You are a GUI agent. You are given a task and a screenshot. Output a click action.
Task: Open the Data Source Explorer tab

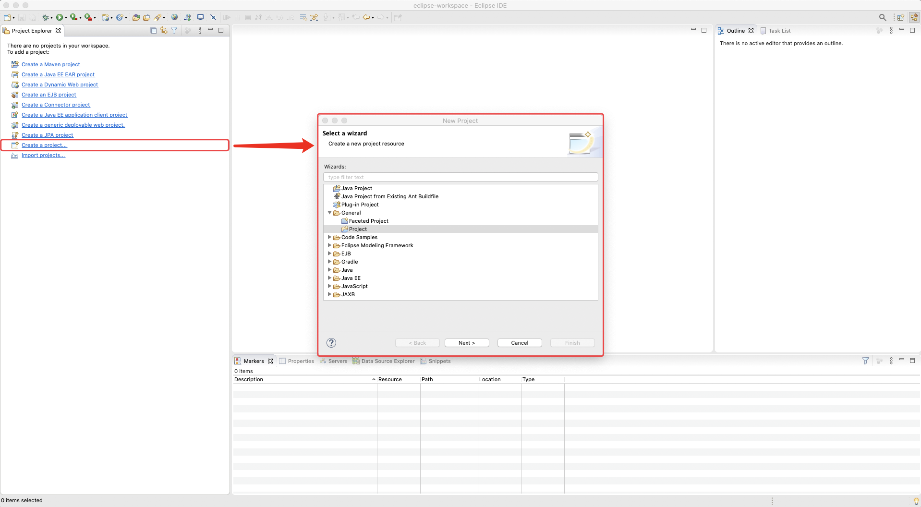pos(383,361)
